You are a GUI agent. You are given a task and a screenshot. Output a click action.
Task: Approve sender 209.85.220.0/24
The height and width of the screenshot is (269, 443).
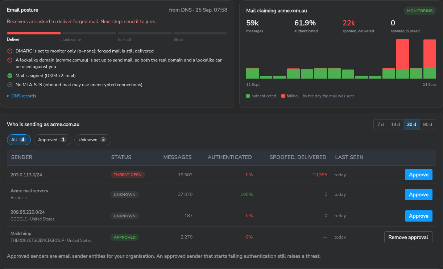pyautogui.click(x=419, y=216)
